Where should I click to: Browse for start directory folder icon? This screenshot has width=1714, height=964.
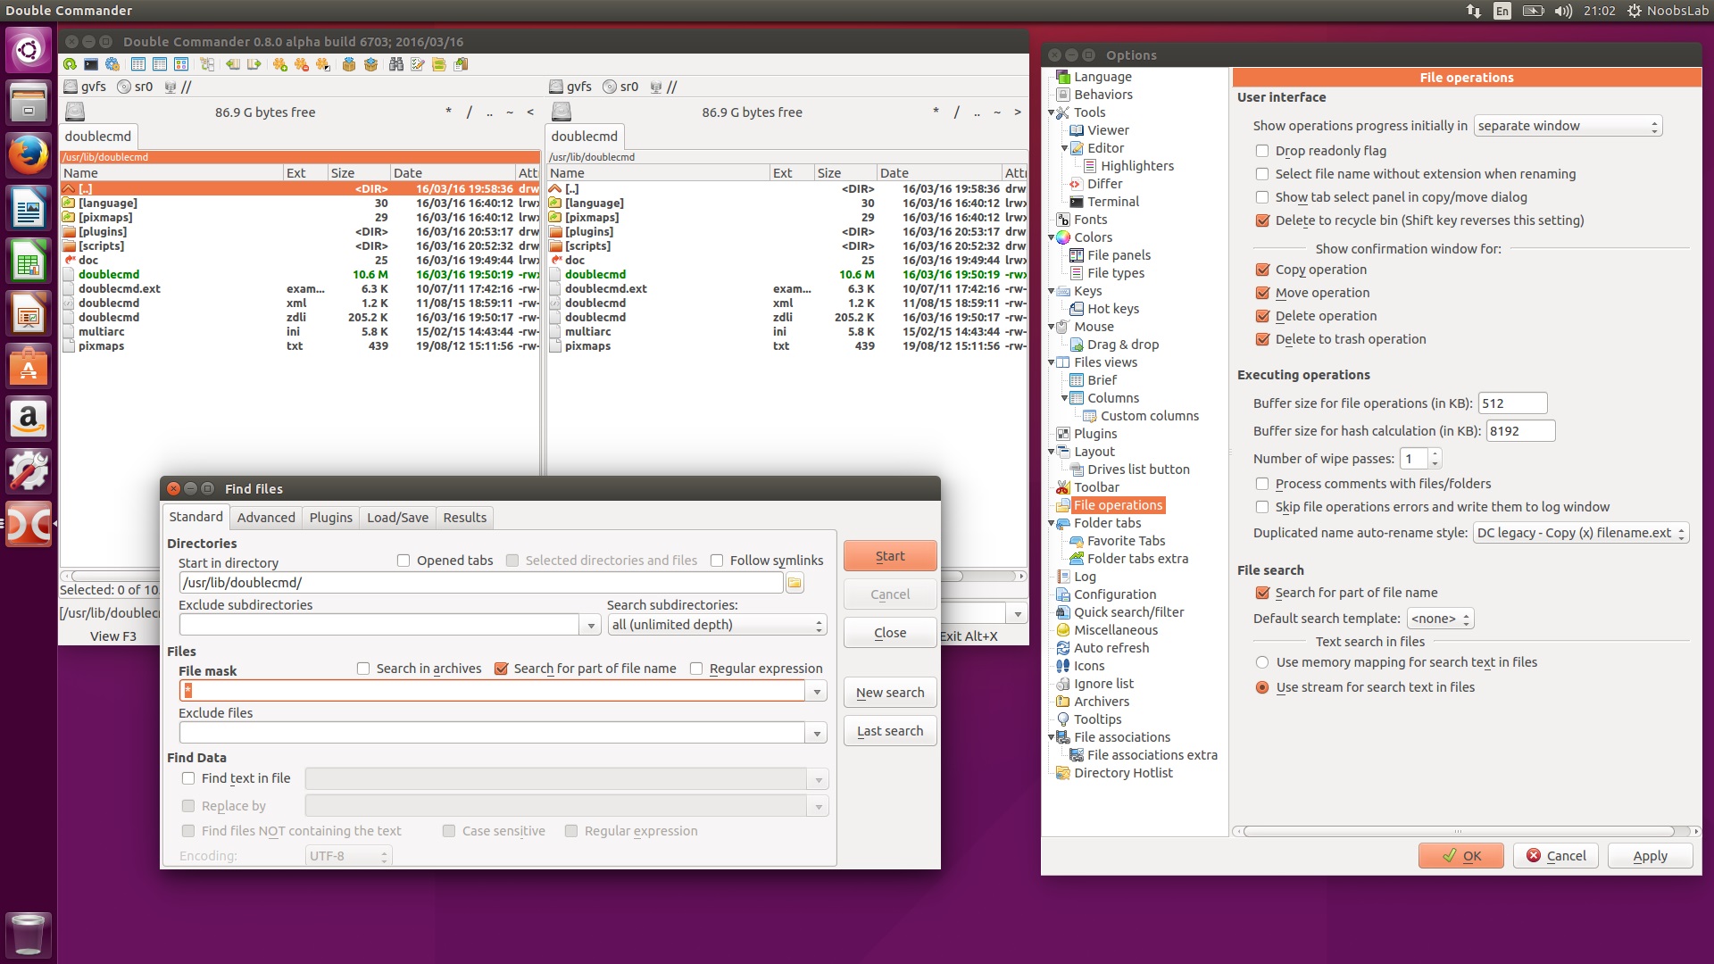(795, 583)
